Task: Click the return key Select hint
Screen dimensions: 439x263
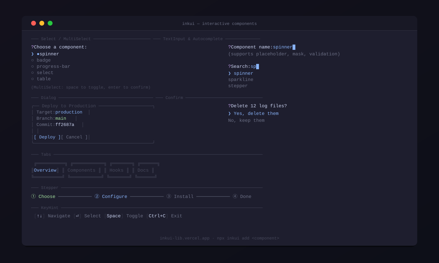Action: click(x=87, y=216)
